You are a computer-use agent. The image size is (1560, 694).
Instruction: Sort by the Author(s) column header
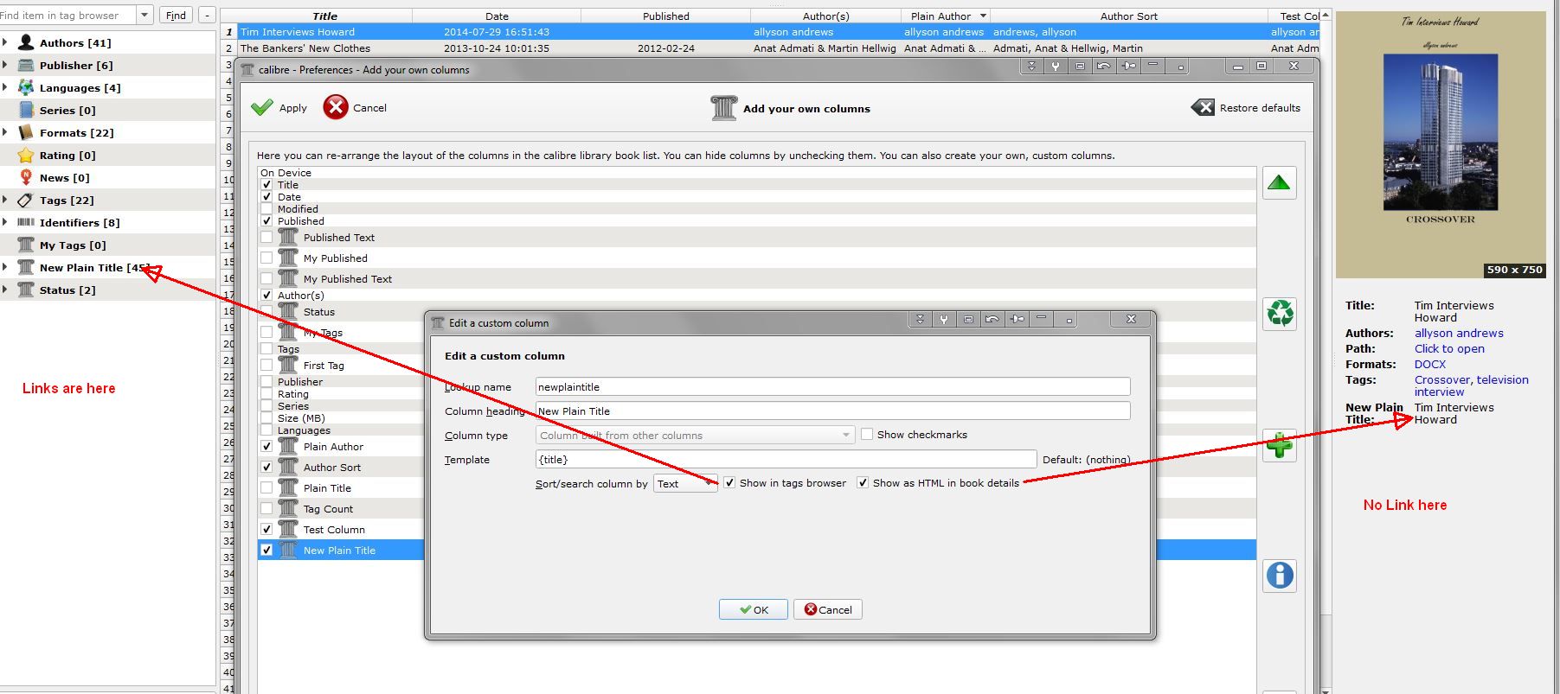click(826, 16)
